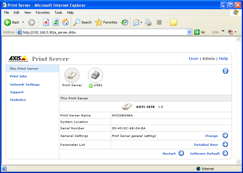Click the arrow icon next to Software Default

click(225, 153)
